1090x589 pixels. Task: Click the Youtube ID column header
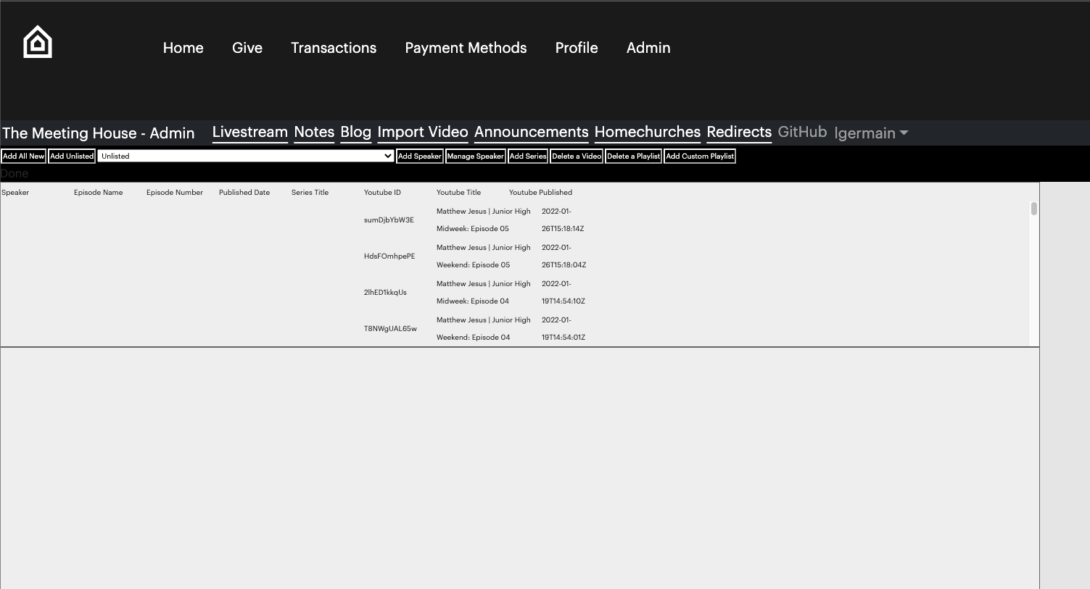click(382, 193)
